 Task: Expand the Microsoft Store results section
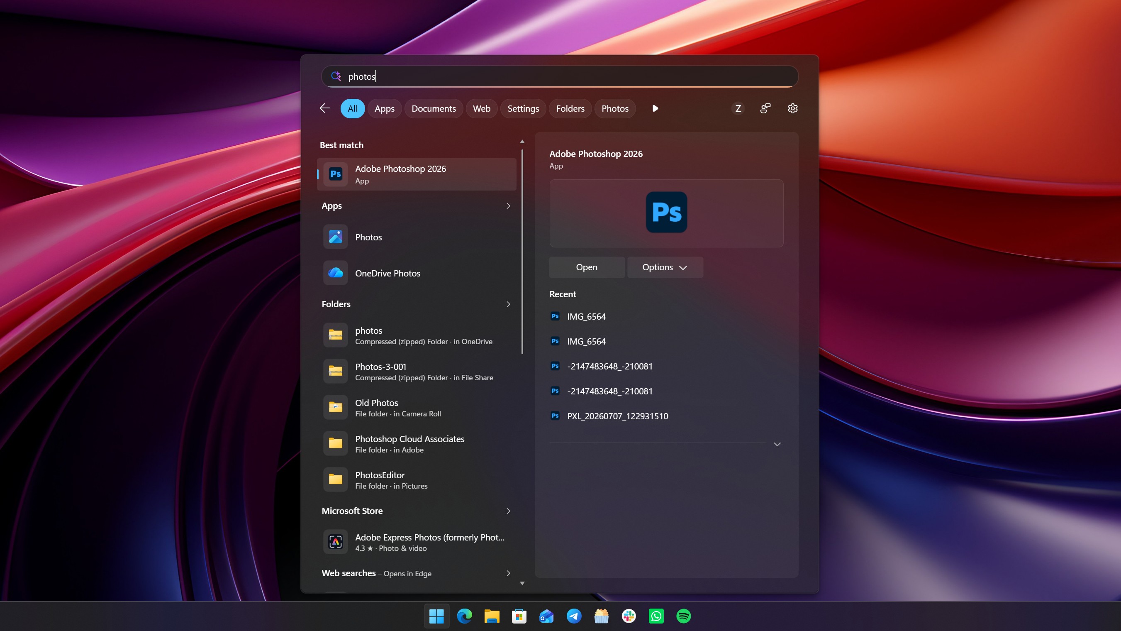click(508, 511)
